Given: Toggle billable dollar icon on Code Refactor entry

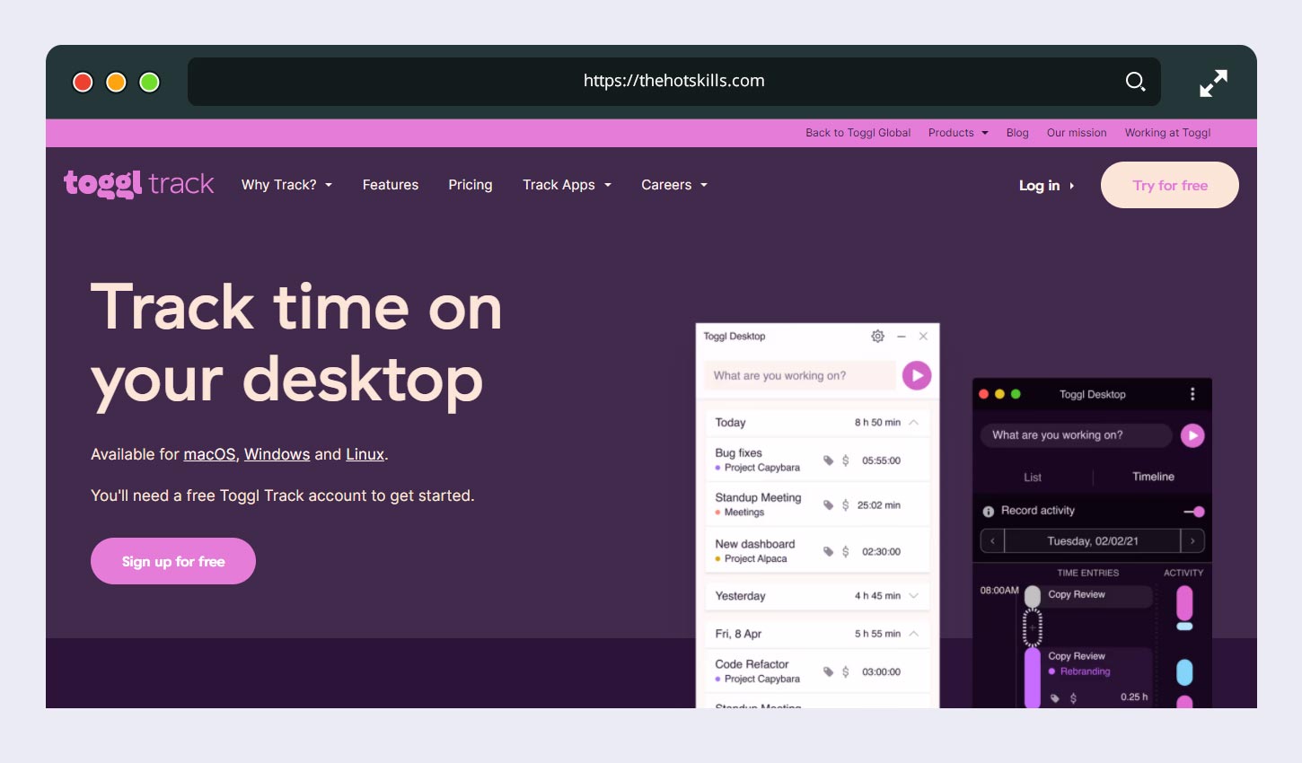Looking at the screenshot, I should pos(845,671).
